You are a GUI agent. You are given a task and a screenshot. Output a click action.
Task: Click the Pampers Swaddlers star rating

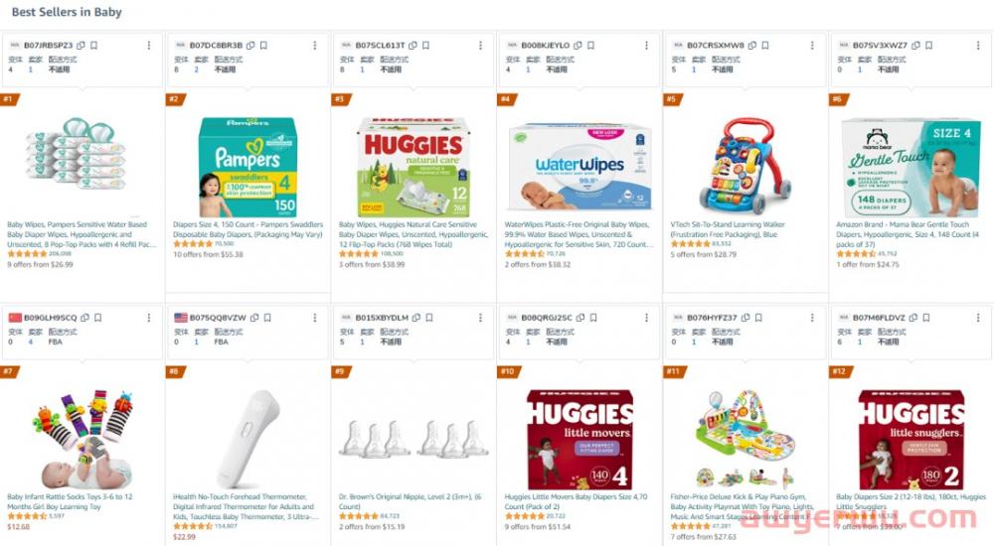192,243
